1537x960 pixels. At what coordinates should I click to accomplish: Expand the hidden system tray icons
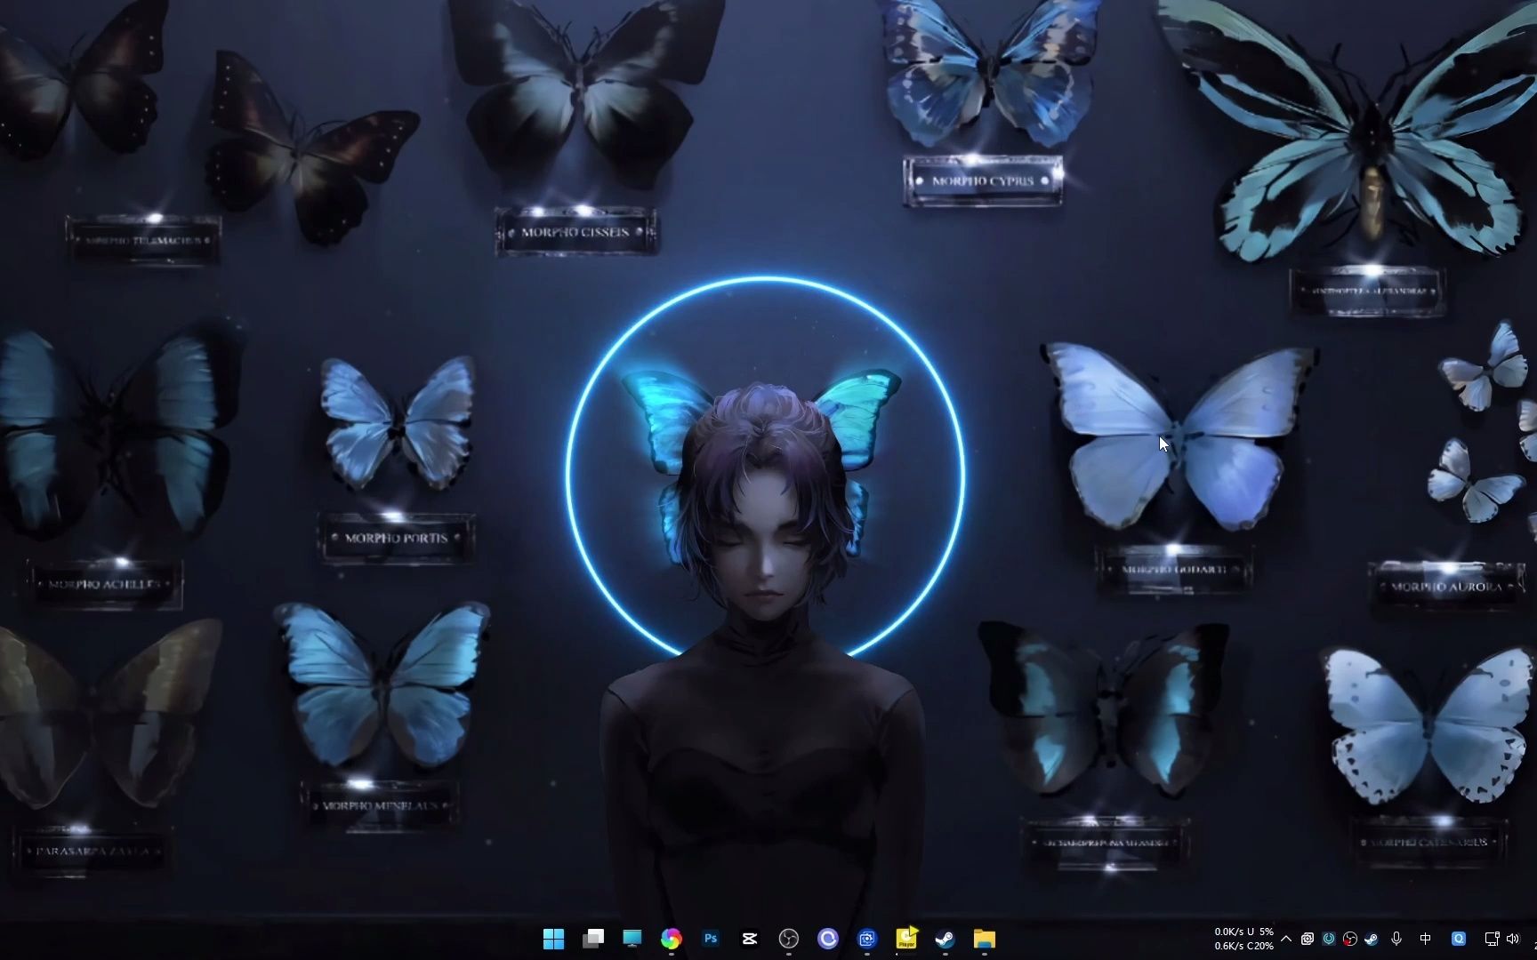tap(1286, 939)
